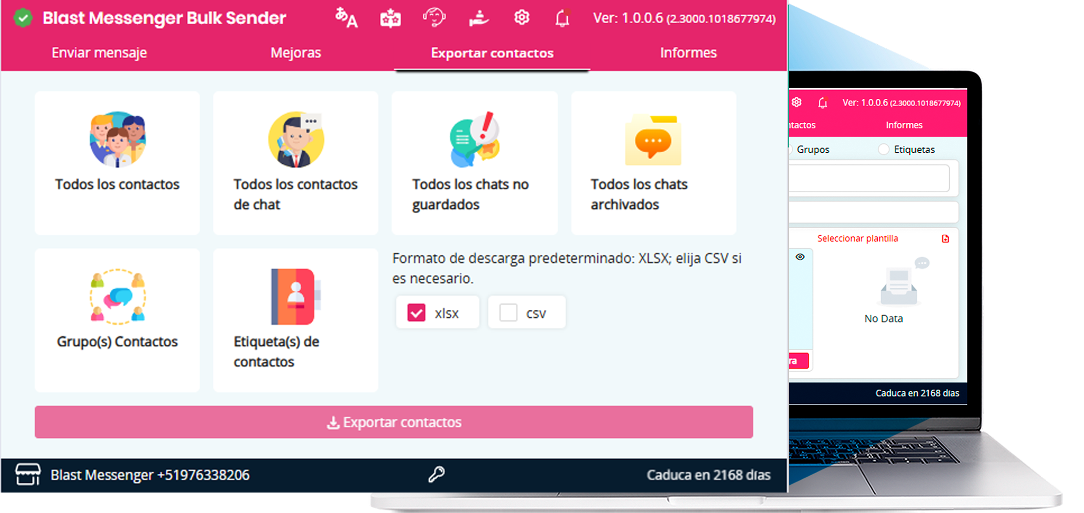
Task: Enable the csv format checkbox
Action: point(508,313)
